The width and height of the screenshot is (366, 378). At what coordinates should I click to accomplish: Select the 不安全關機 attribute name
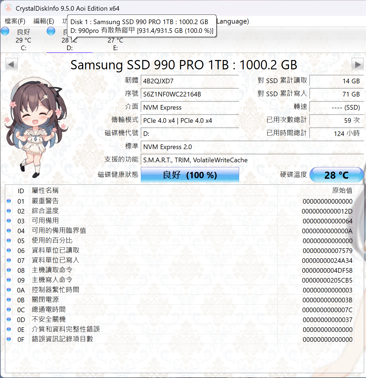(48, 319)
